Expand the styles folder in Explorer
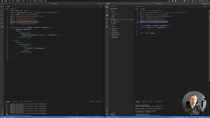 [121, 27]
